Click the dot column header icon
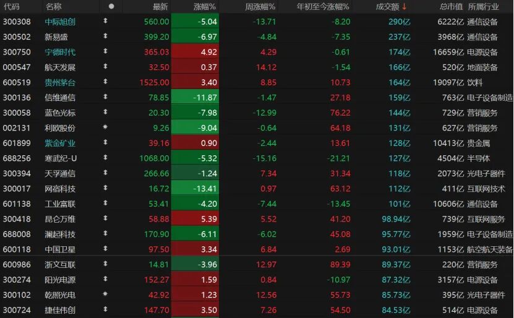This screenshot has height=318, width=514. 111,6
